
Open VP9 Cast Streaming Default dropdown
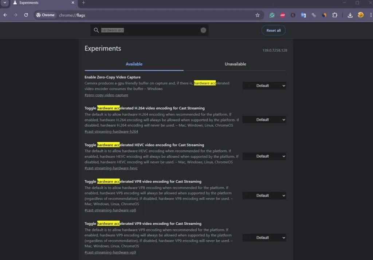click(x=264, y=238)
